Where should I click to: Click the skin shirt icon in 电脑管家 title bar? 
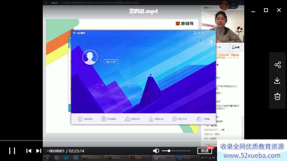click(x=203, y=33)
